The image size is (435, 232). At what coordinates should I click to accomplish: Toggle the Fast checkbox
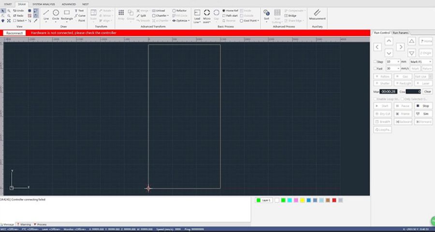point(376,69)
